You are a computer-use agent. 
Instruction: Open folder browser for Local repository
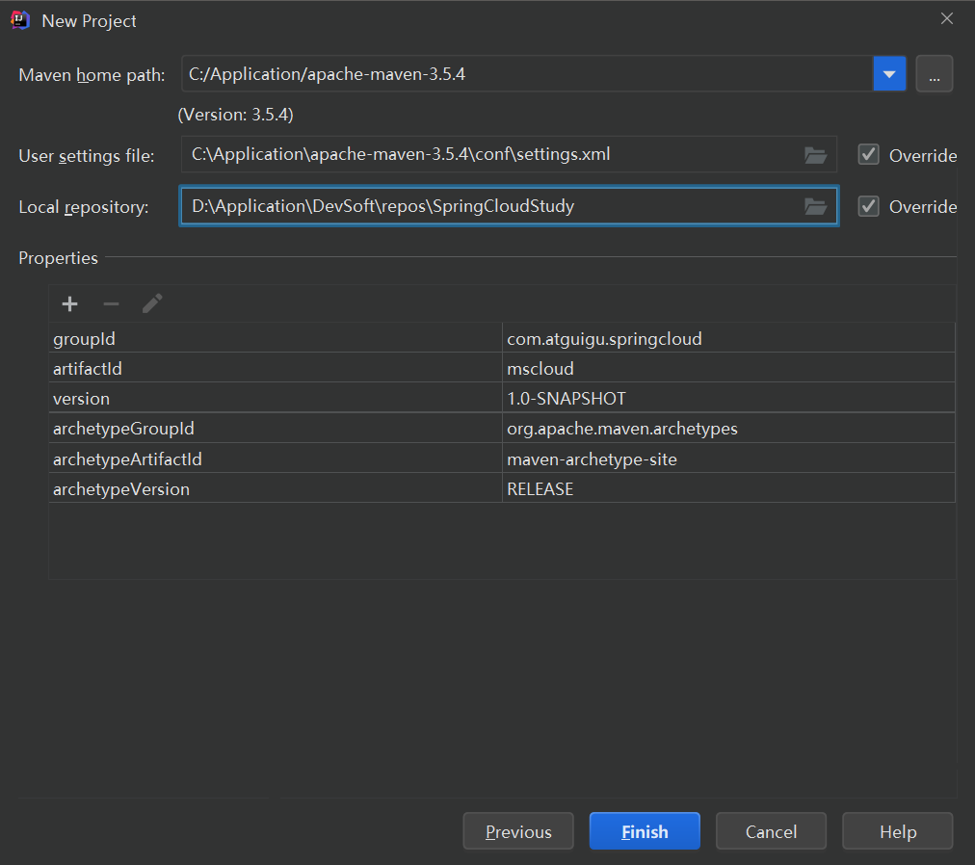pyautogui.click(x=815, y=206)
